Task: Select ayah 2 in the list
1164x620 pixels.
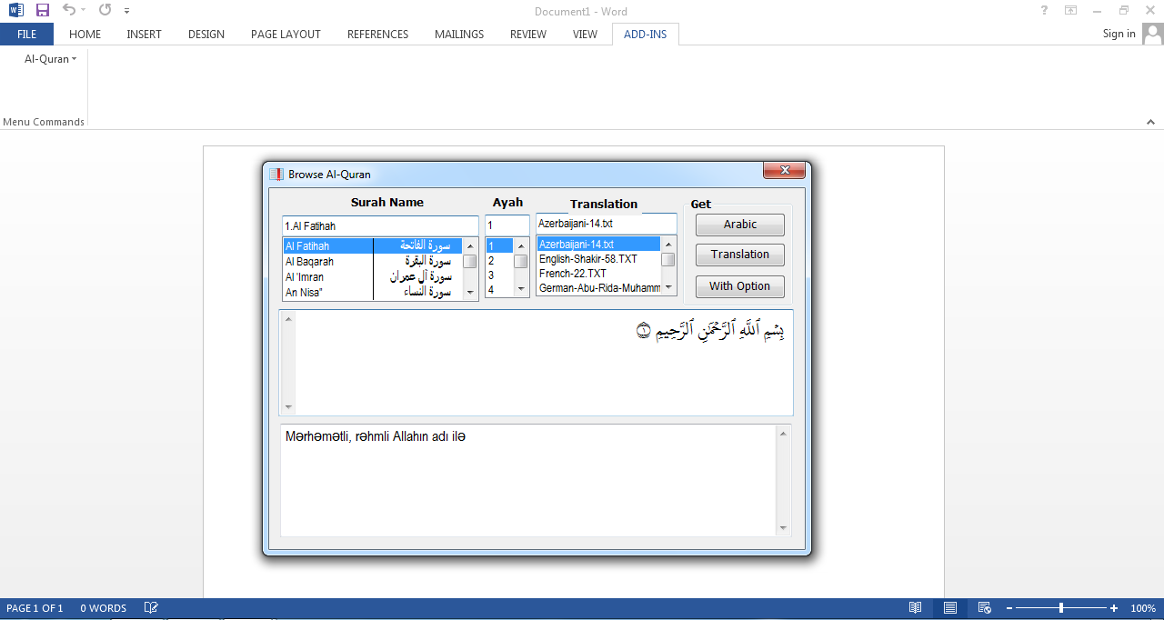Action: click(x=500, y=260)
